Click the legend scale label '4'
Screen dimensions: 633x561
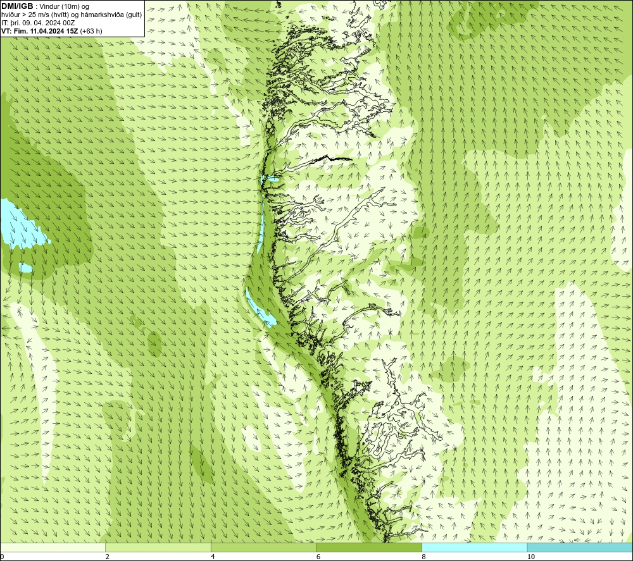tap(213, 557)
